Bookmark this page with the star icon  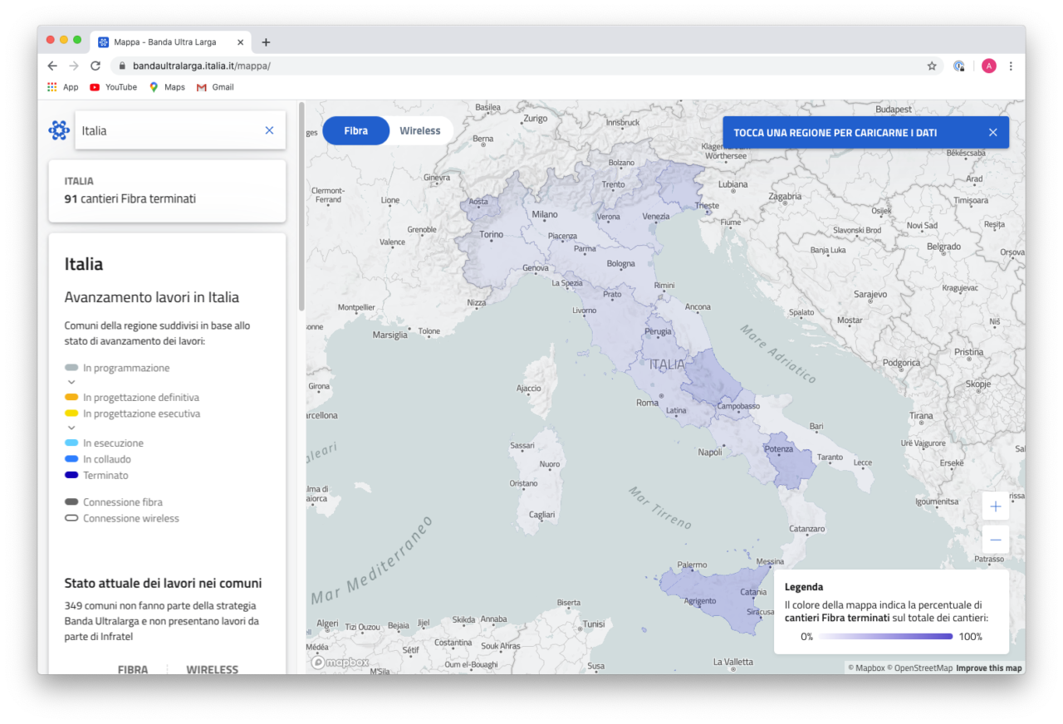coord(932,66)
